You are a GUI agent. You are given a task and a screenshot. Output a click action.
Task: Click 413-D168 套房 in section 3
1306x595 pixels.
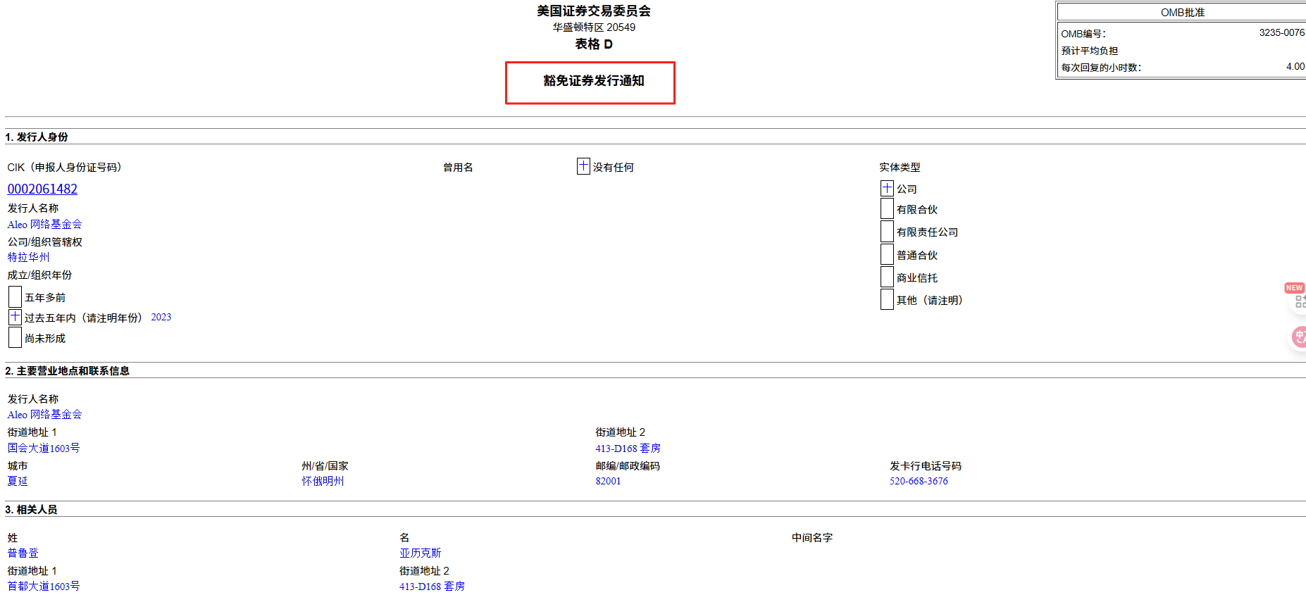(x=432, y=586)
